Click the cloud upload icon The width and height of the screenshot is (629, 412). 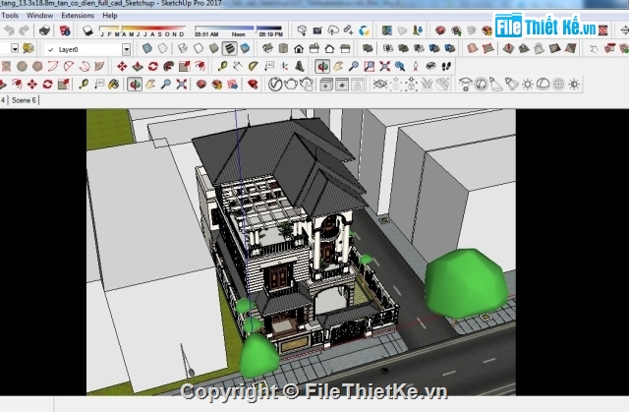(x=333, y=30)
